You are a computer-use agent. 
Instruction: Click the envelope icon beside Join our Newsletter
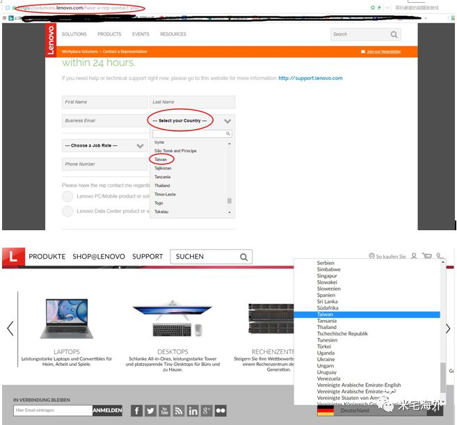[363, 51]
